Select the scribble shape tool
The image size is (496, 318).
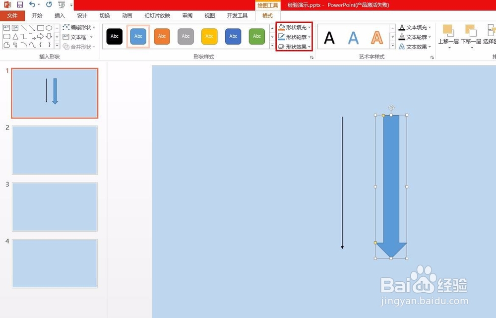[15, 45]
